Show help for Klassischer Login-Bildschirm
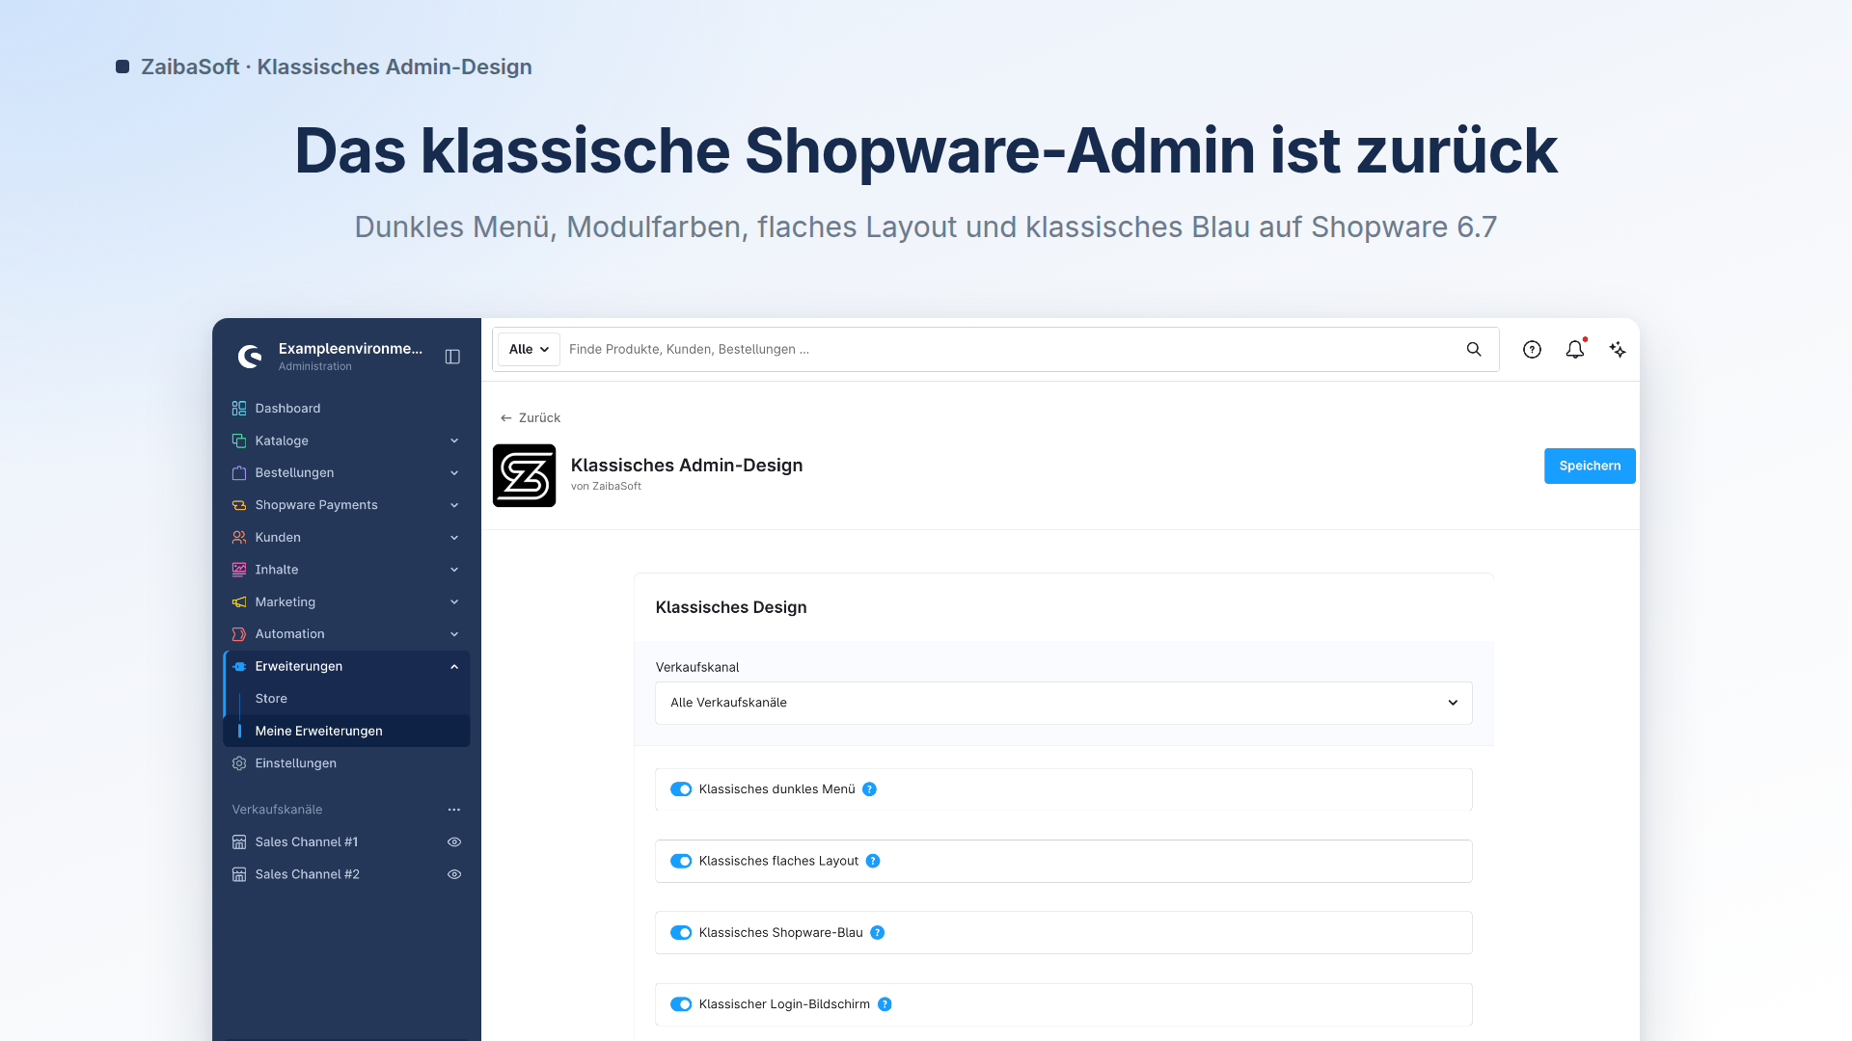Viewport: 1852px width, 1041px height. tap(885, 1004)
